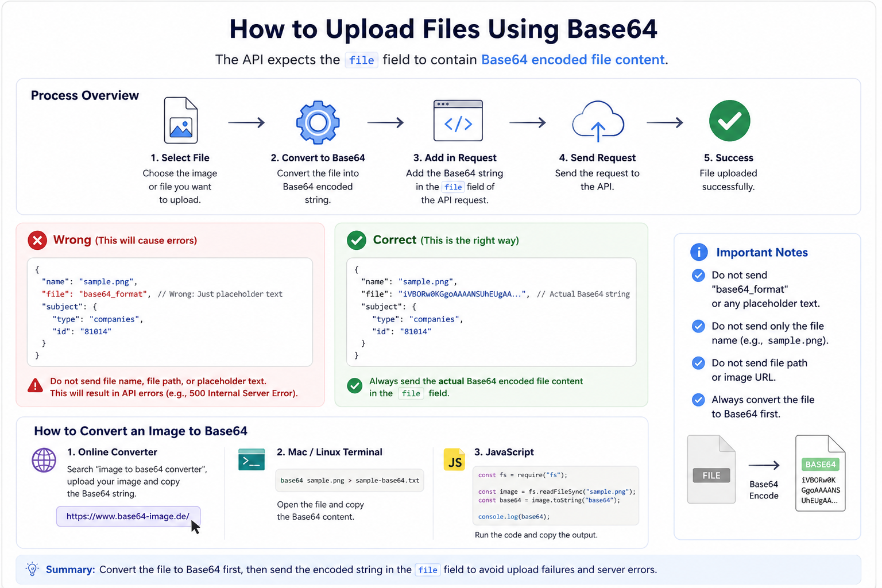Click the 'file' code chip in step 3

pyautogui.click(x=453, y=187)
